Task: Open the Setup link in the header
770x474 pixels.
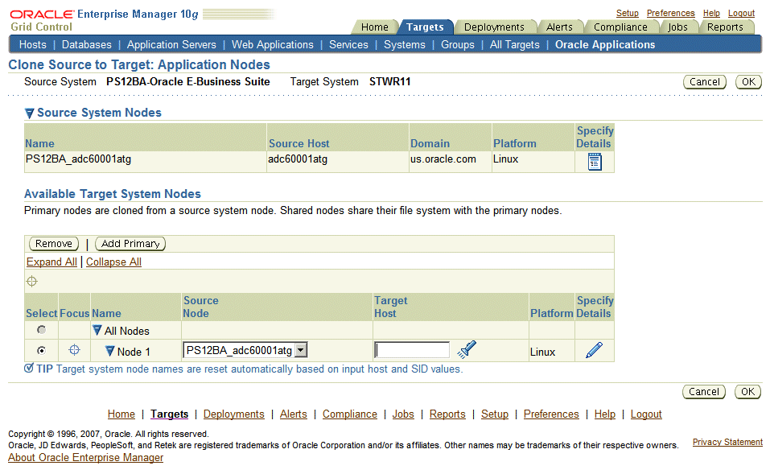Action: [628, 13]
